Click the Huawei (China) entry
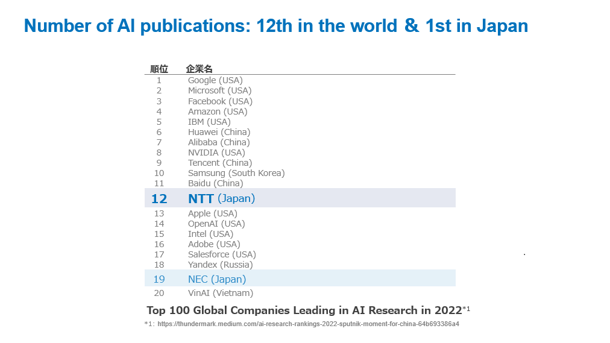Viewport: 610px width, 343px height. point(219,132)
